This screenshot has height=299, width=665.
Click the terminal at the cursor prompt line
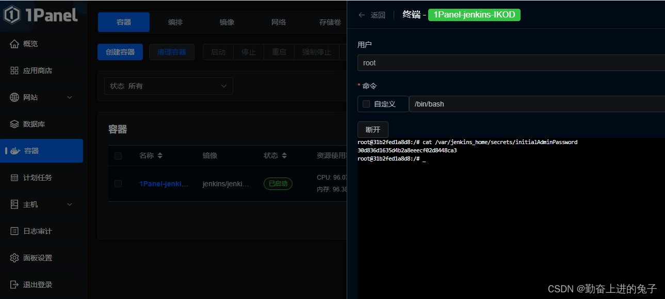[x=392, y=159]
